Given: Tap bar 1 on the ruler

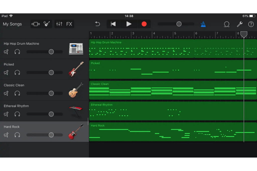Looking at the screenshot, I should (91, 33).
